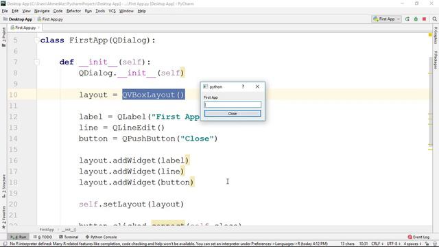The height and width of the screenshot is (247, 439).
Task: Click the green Debug bug icon
Action: [416, 19]
